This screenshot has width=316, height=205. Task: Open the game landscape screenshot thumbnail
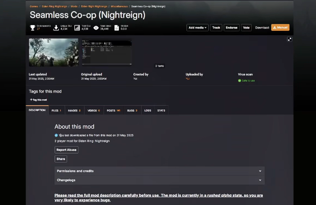tap(54, 52)
